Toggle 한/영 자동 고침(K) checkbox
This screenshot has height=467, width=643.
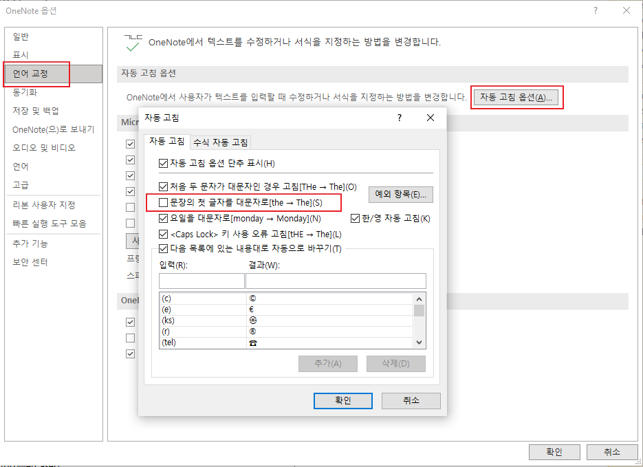coord(355,219)
